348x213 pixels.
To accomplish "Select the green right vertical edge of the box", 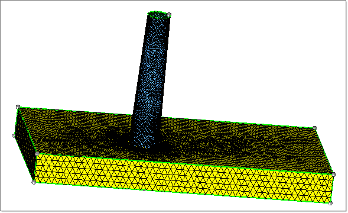I will [332, 189].
